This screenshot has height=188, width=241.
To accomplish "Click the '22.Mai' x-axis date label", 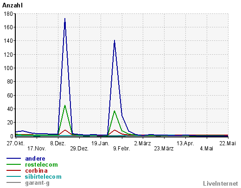I will [x=228, y=143].
